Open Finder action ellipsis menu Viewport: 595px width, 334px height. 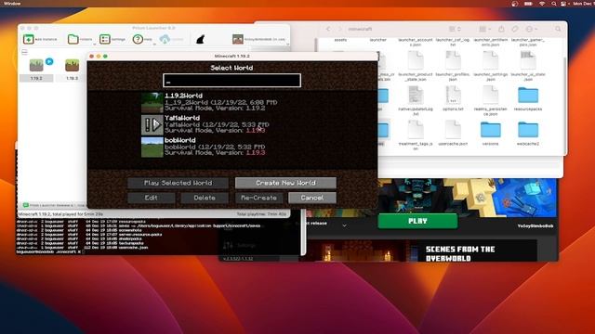point(531,29)
